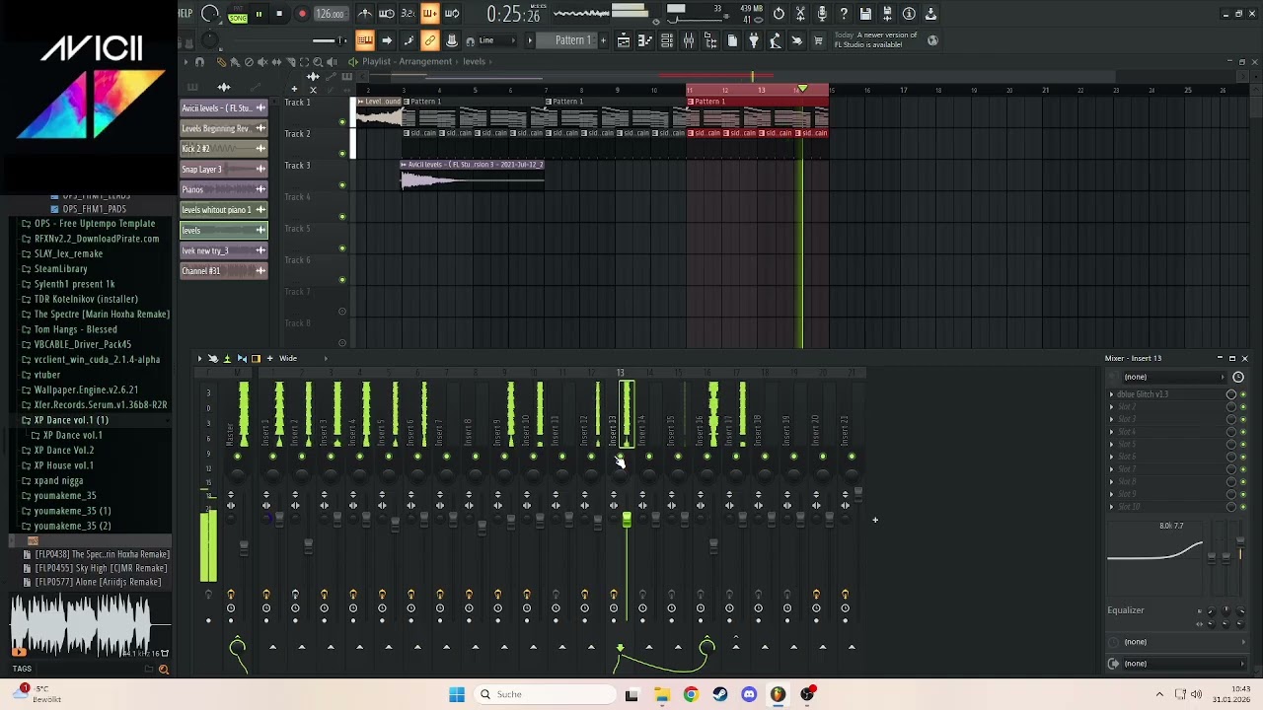Click the green playhead marker in timeline

click(803, 90)
